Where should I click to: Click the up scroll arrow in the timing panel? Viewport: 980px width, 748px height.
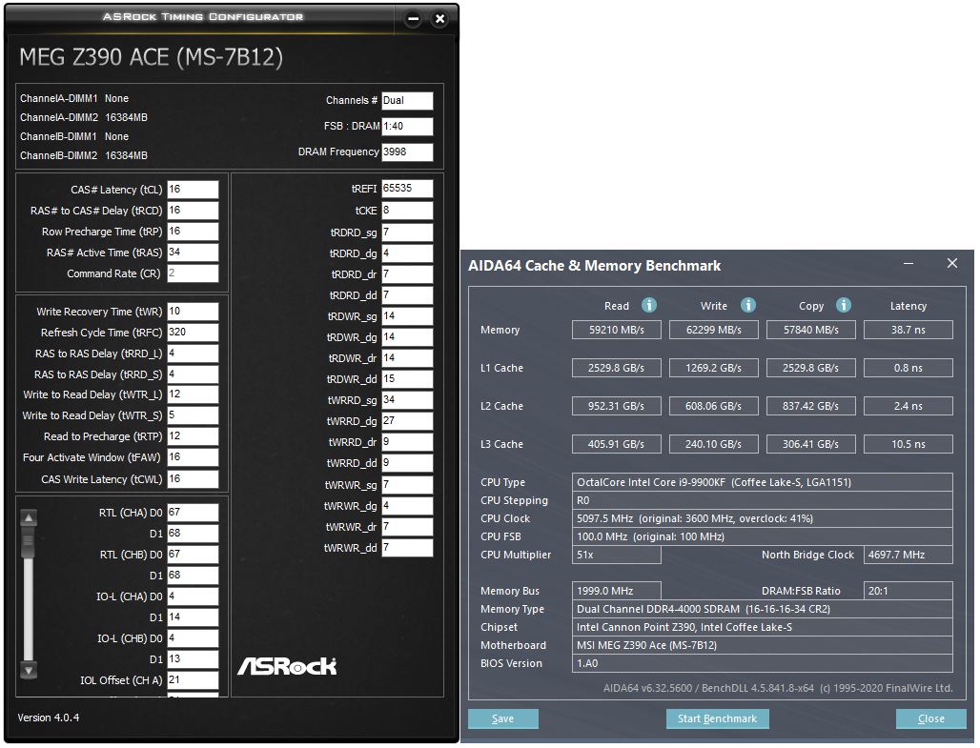[x=29, y=516]
